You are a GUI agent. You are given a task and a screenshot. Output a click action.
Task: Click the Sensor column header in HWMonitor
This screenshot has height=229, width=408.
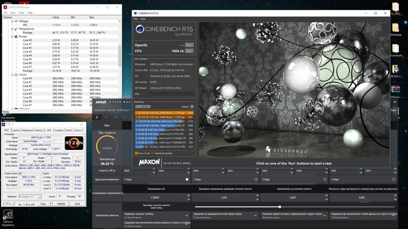[27, 17]
